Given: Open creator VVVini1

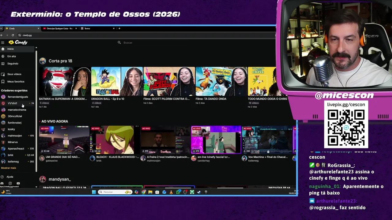Looking at the screenshot, I should tap(18, 103).
